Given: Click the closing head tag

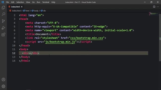Looking at the screenshot, I should tap(24, 45).
